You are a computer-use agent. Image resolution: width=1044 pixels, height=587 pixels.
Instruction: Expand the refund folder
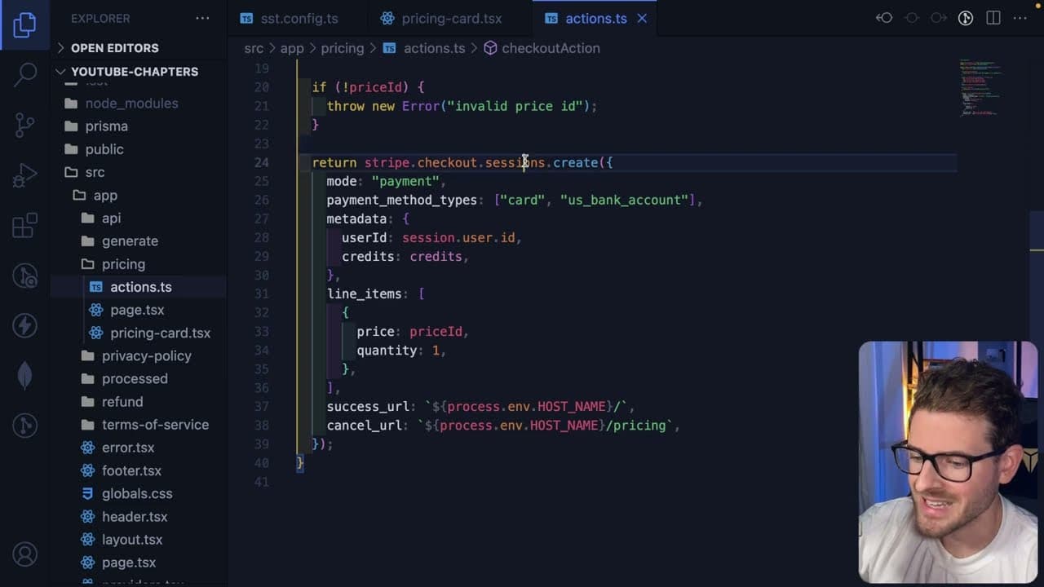pyautogui.click(x=122, y=402)
